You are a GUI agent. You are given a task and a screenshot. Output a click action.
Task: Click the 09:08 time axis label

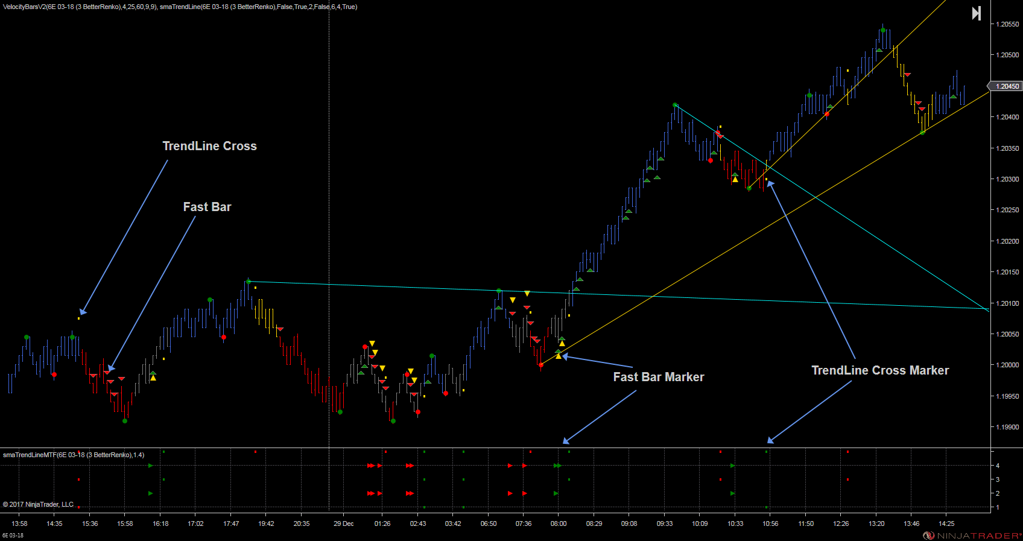pos(629,524)
